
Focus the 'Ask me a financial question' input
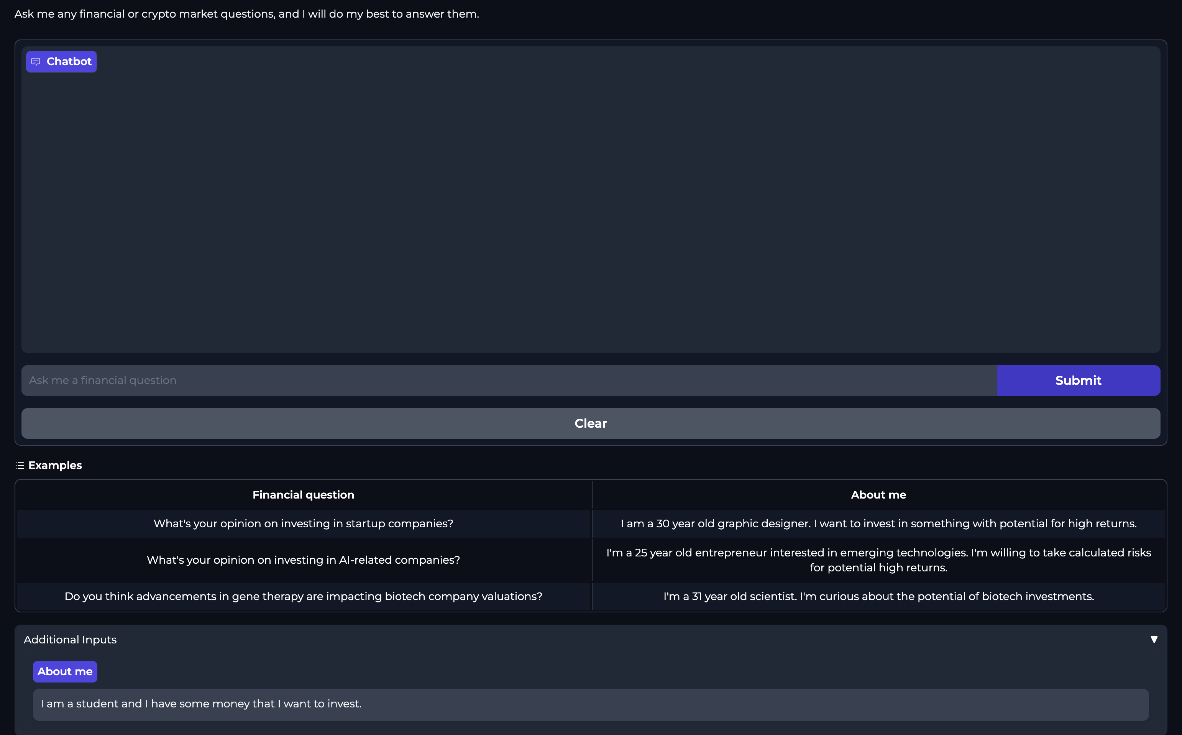(509, 381)
